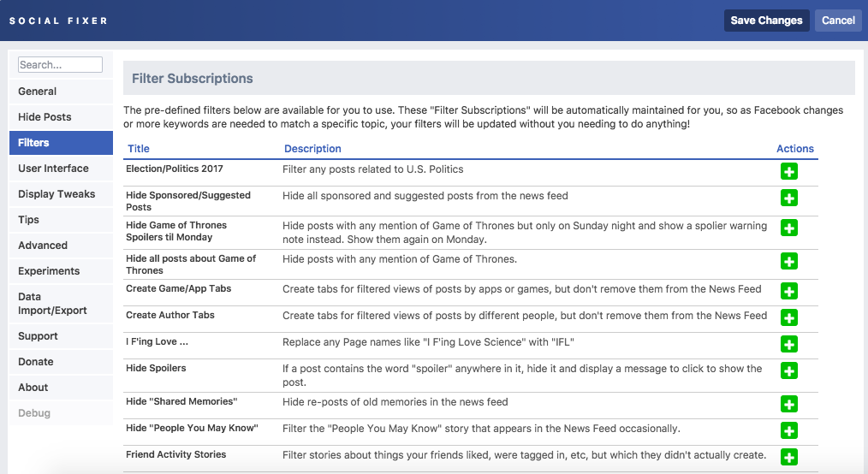This screenshot has height=474, width=868.
Task: Focus the Search options field
Action: coord(60,65)
